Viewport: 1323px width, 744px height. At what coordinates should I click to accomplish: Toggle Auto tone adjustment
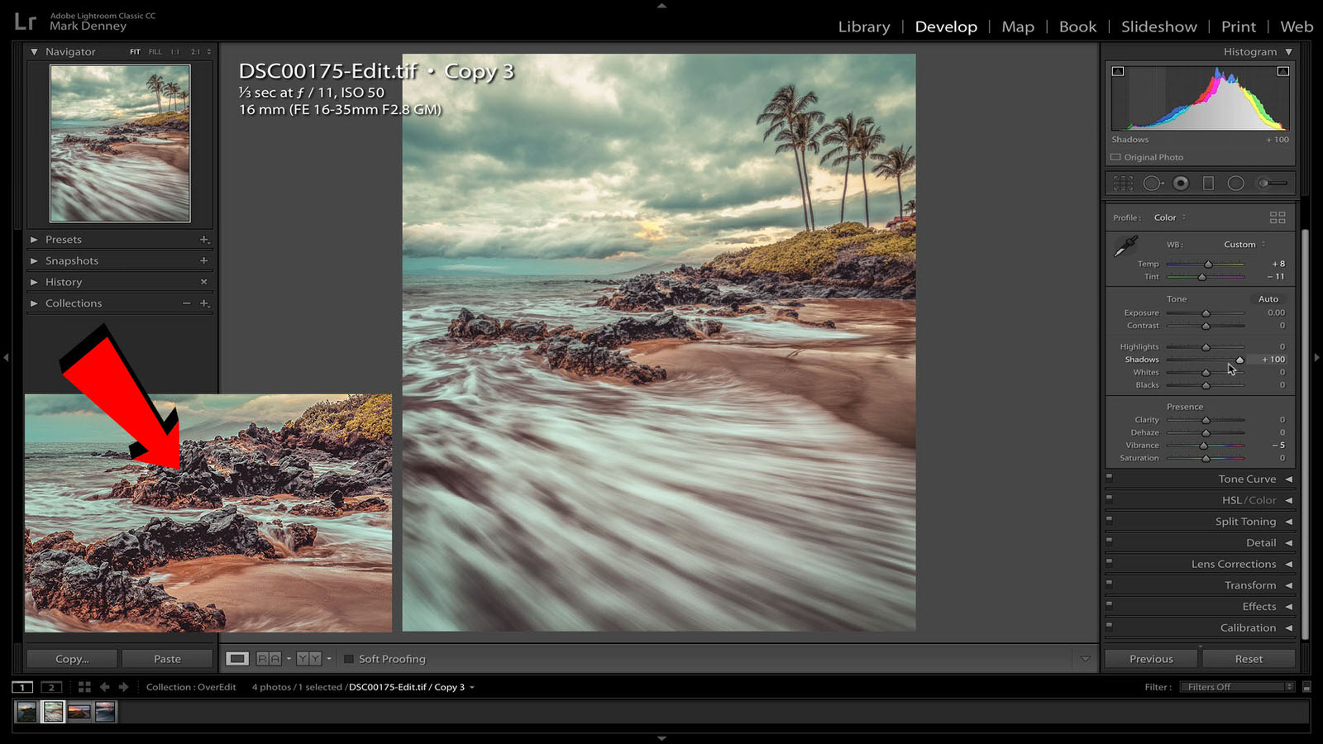pyautogui.click(x=1269, y=298)
